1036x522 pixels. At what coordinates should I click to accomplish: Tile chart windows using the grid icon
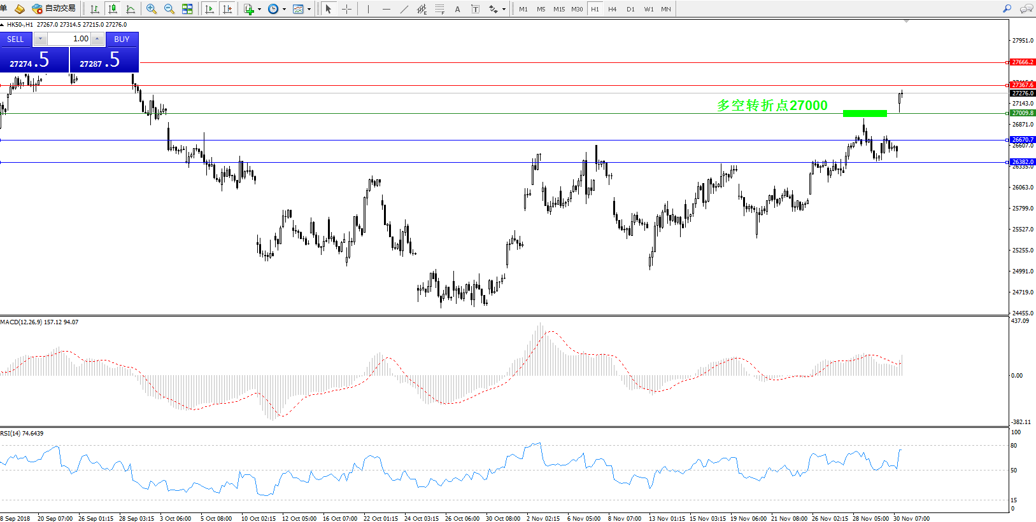[x=187, y=9]
